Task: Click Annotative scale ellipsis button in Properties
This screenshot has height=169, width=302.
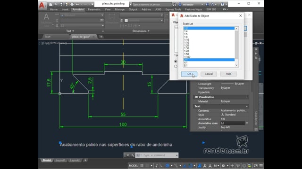Action: [247, 123]
